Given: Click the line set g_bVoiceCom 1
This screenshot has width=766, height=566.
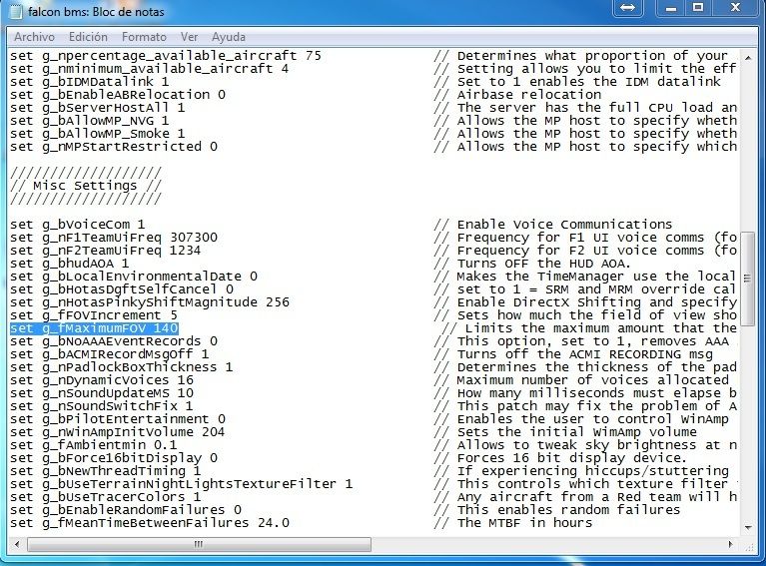Looking at the screenshot, I should tap(77, 225).
